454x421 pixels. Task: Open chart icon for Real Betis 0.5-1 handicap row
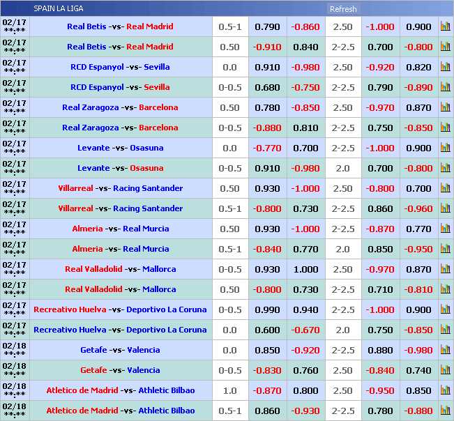445,26
